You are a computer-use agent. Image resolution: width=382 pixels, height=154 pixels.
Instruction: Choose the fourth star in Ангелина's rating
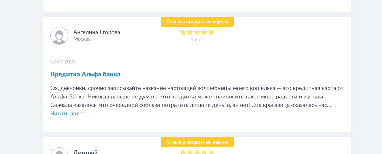pyautogui.click(x=204, y=32)
